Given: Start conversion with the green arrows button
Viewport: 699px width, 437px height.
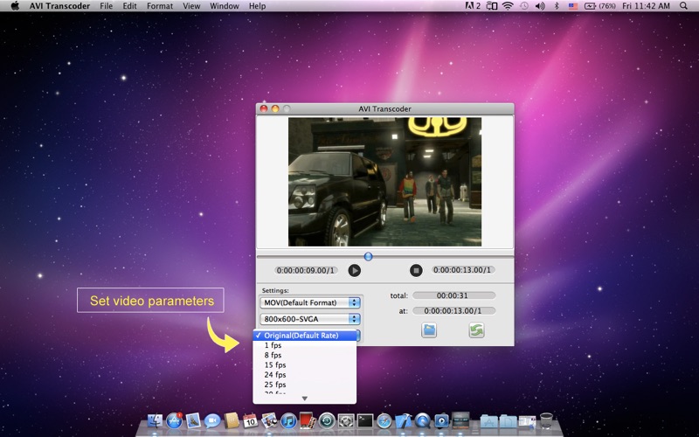Looking at the screenshot, I should click(x=476, y=330).
